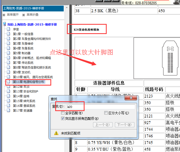Click page icon beside 第3章 车身维修
This screenshot has height=152, width=180.
coord(8,43)
